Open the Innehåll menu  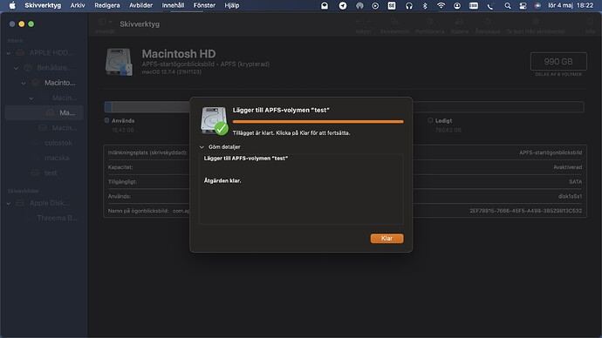173,5
